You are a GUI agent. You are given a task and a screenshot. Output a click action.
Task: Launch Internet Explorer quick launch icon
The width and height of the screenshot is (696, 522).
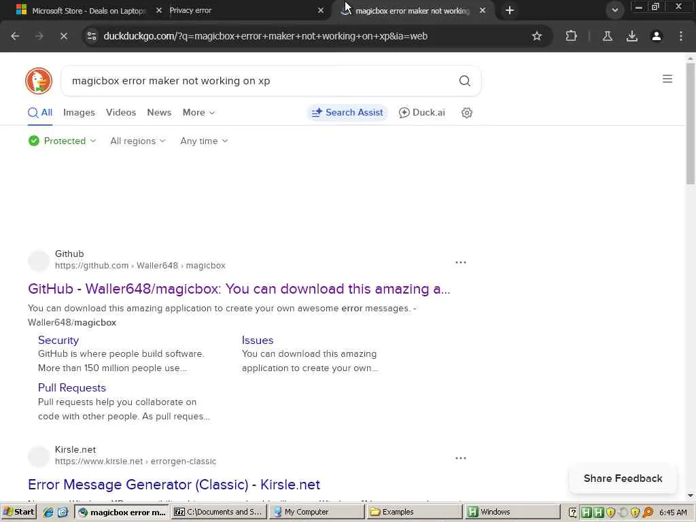click(48, 512)
